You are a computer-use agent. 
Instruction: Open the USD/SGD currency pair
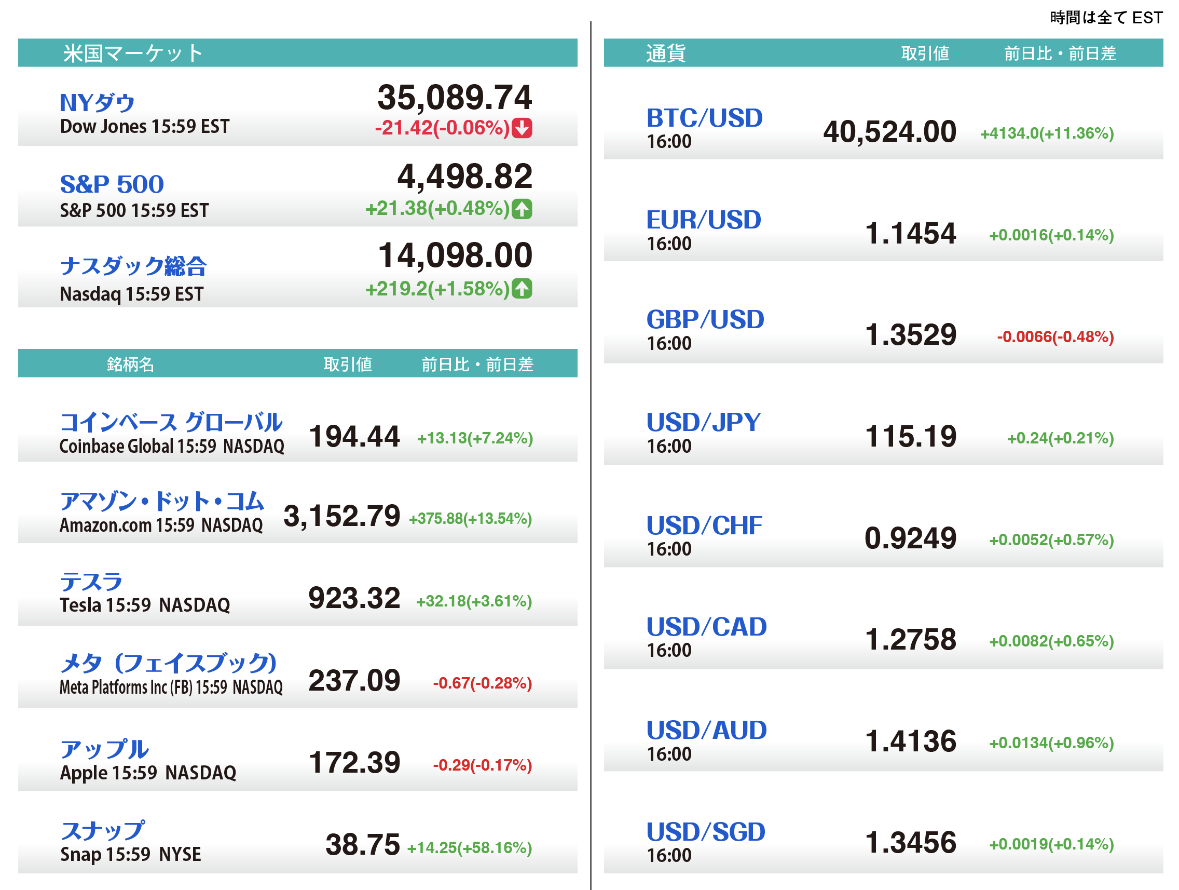coord(705,832)
